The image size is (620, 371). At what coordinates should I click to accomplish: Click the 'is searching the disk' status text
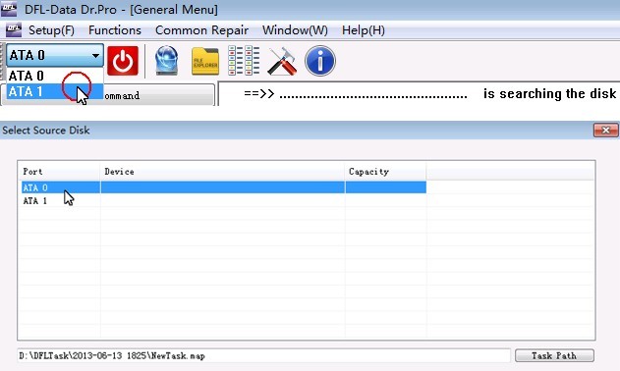pyautogui.click(x=549, y=93)
